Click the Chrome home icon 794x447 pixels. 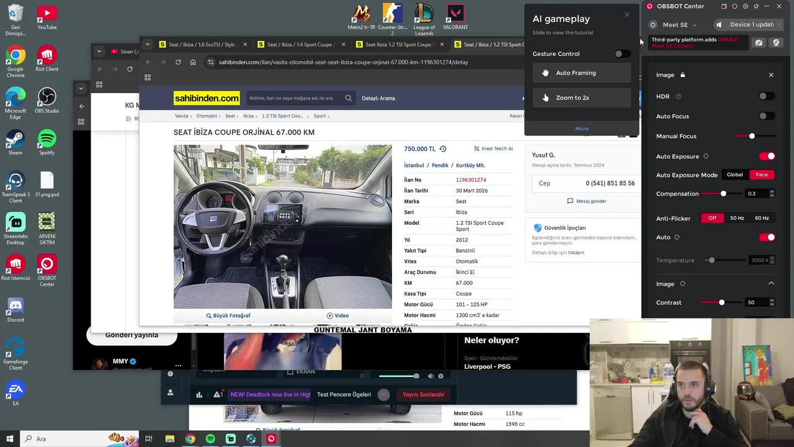click(193, 62)
